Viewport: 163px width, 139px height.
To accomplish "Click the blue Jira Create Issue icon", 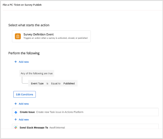I will (x=16, y=112).
